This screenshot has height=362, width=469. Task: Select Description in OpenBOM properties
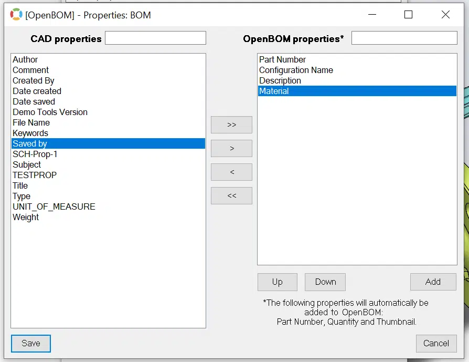[x=357, y=80]
